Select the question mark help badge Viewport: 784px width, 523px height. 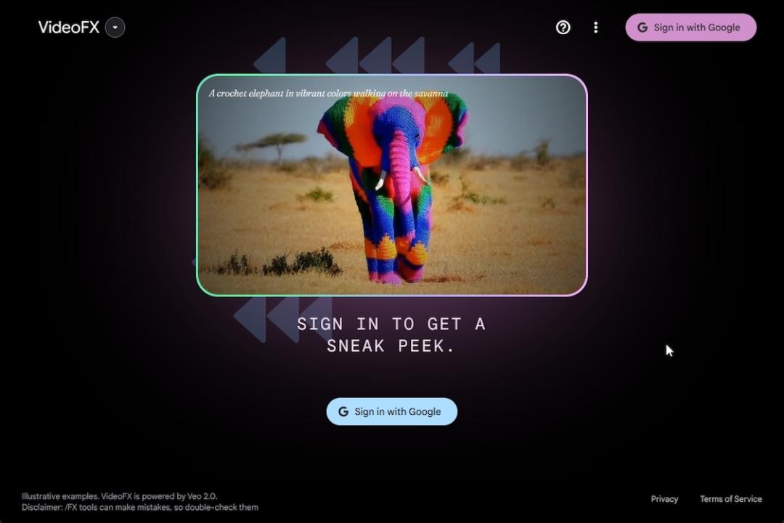tap(563, 27)
